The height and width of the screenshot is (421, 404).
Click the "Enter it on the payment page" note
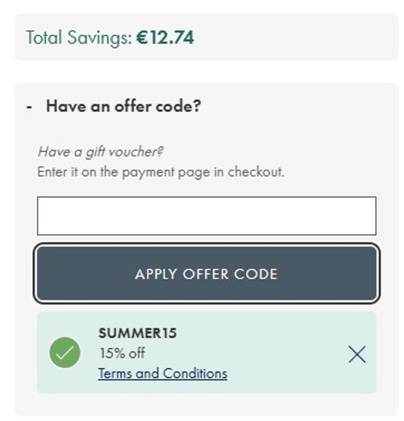(161, 171)
